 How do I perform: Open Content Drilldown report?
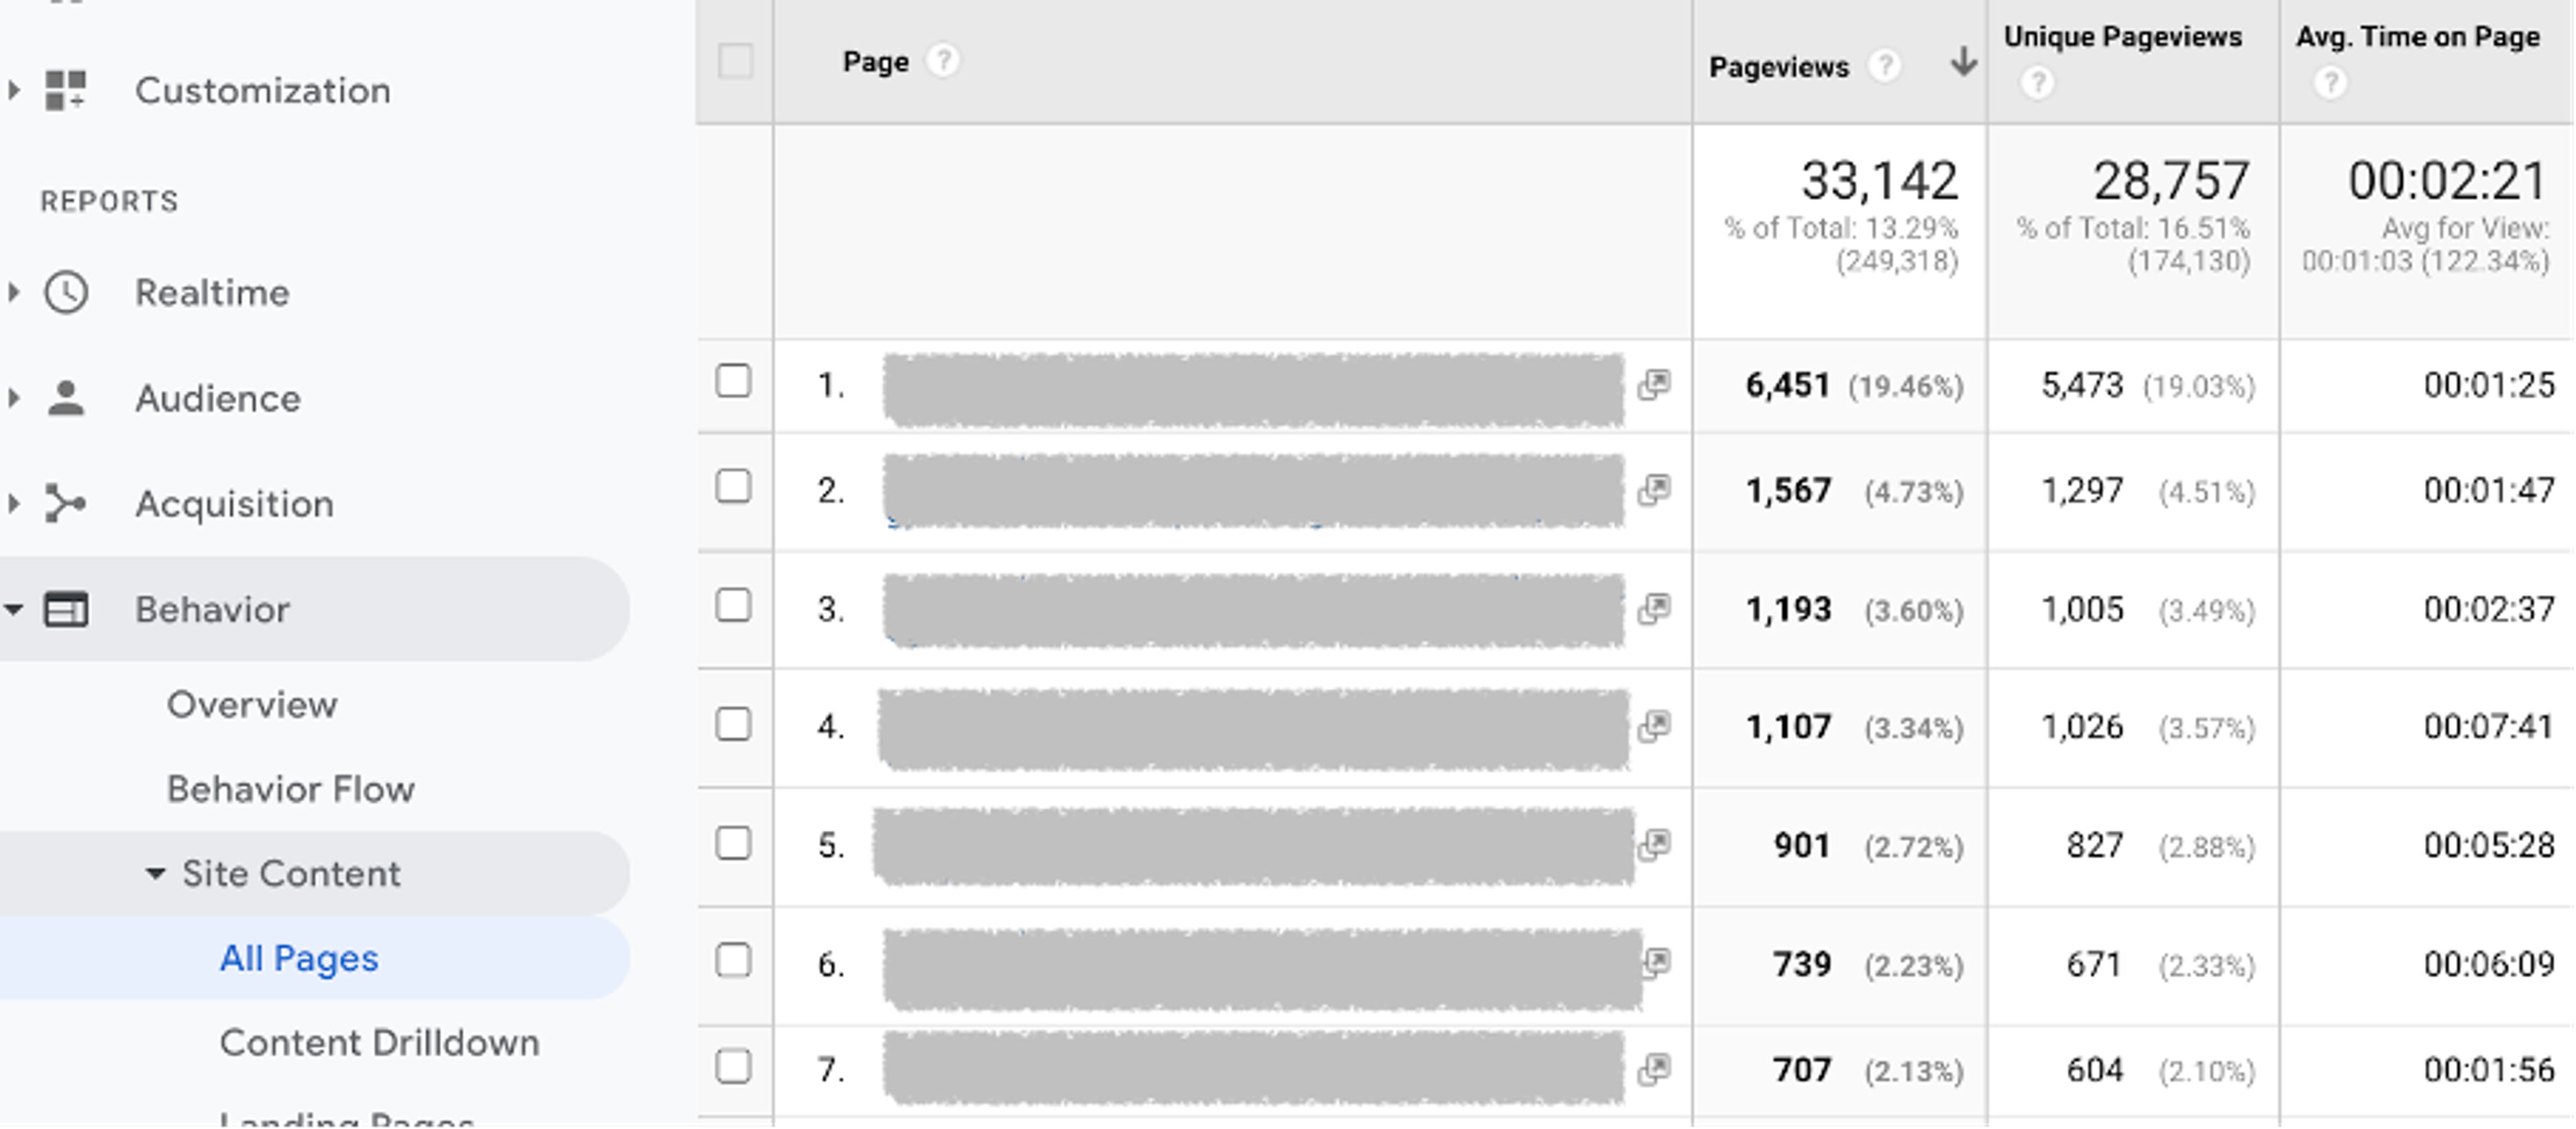point(380,1042)
